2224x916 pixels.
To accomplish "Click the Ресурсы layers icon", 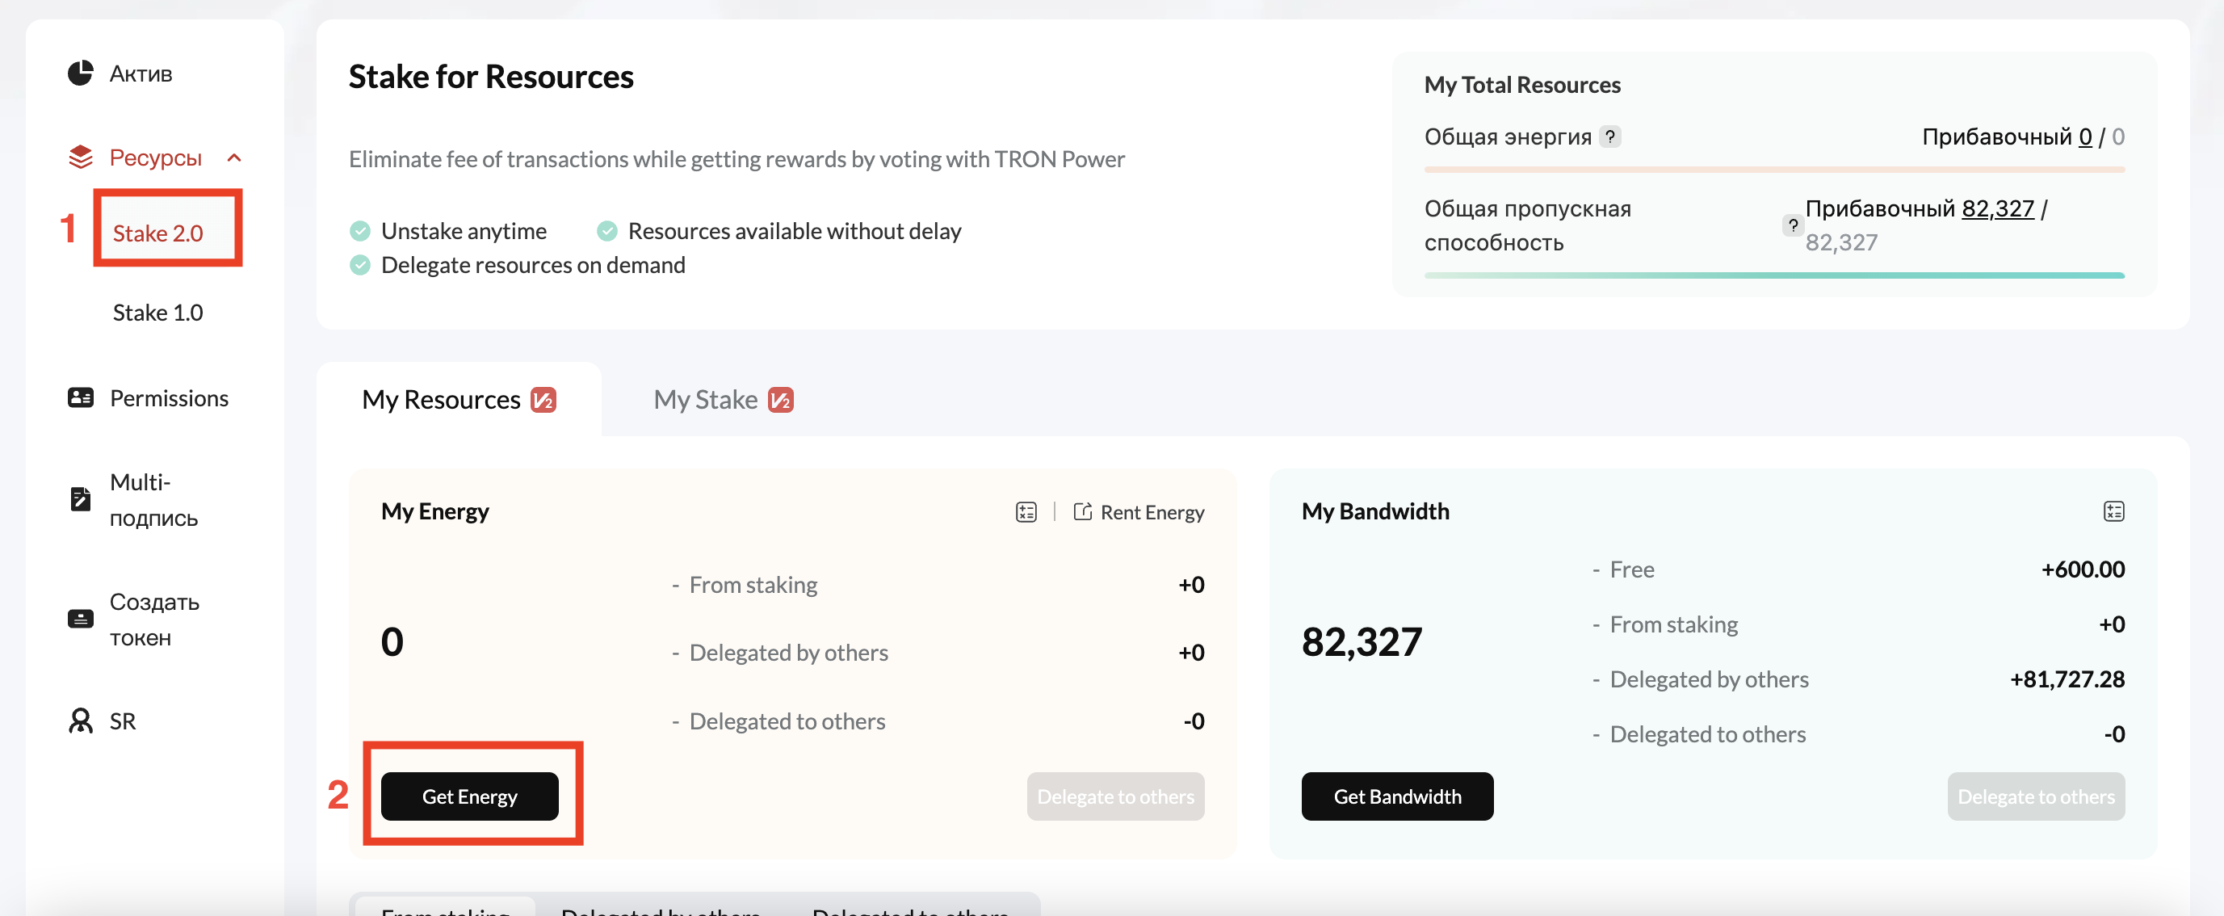I will [80, 158].
